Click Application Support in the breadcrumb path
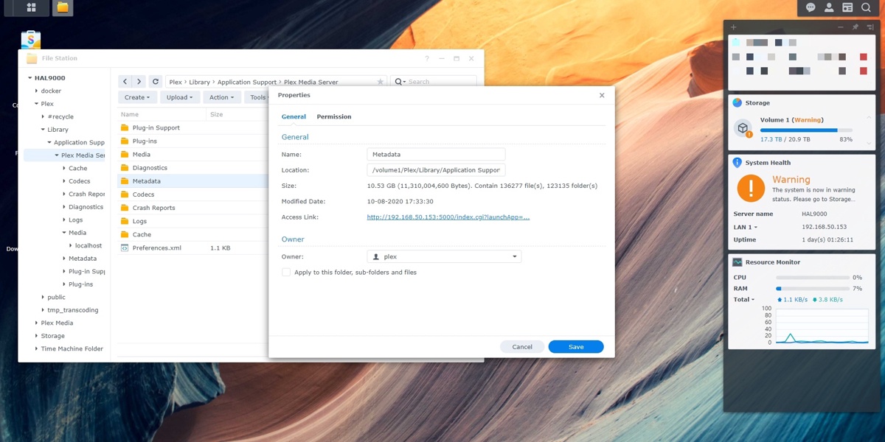Image resolution: width=885 pixels, height=442 pixels. click(247, 83)
